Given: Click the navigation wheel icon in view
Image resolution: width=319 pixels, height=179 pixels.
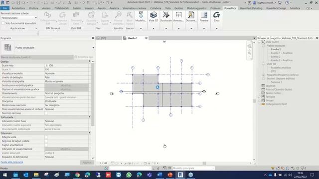Looking at the screenshot, I should tap(249, 46).
